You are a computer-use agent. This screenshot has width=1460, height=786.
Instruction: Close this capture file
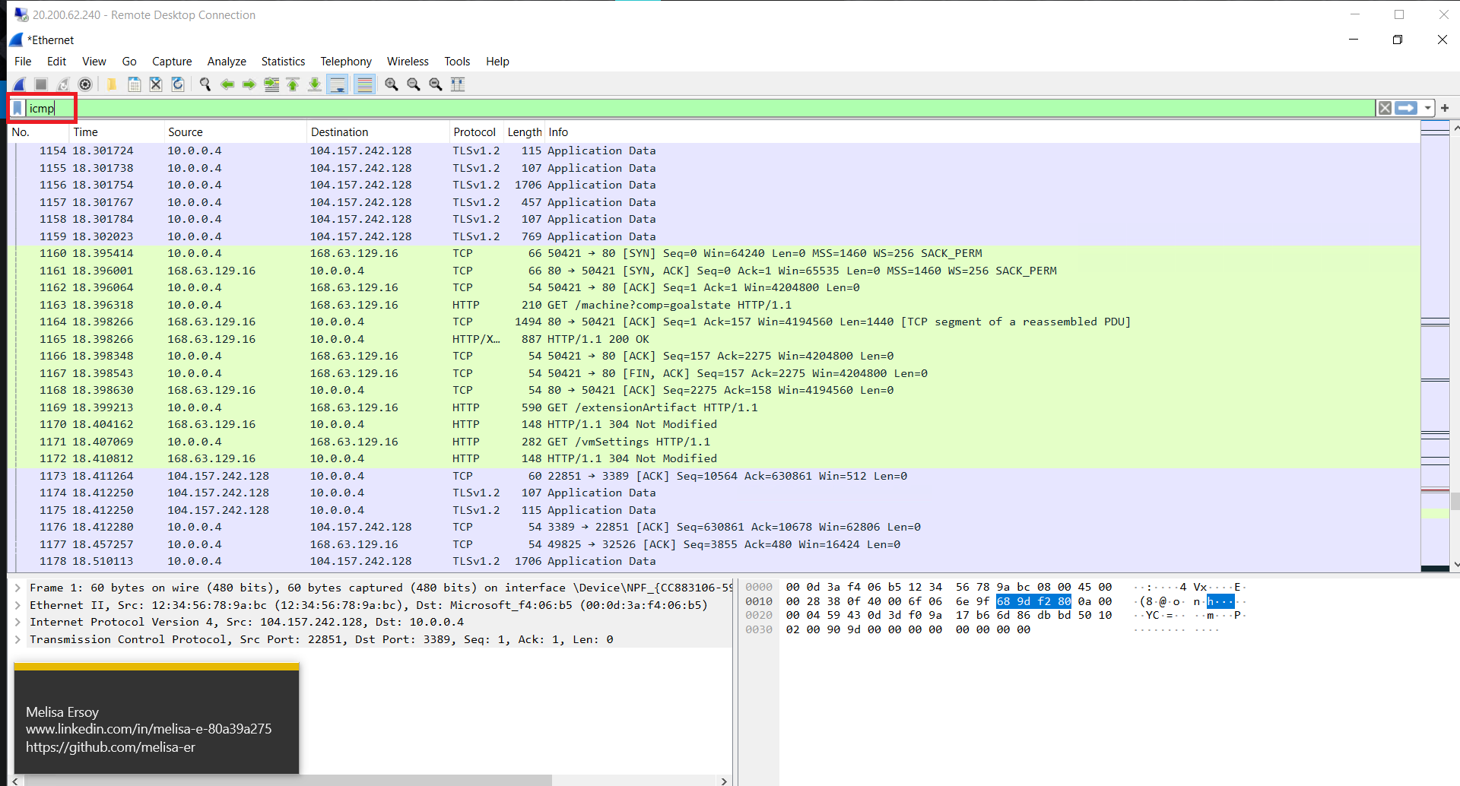(156, 84)
